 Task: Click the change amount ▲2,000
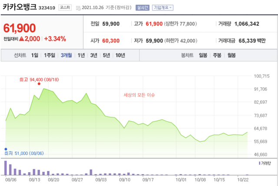pos(30,38)
